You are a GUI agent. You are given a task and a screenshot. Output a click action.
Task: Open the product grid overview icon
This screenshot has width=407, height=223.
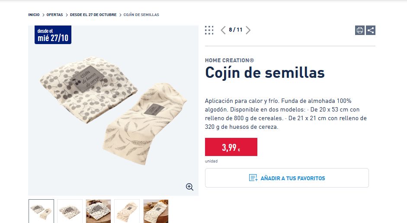[x=209, y=30]
